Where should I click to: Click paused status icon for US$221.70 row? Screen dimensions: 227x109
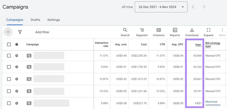click(17, 103)
